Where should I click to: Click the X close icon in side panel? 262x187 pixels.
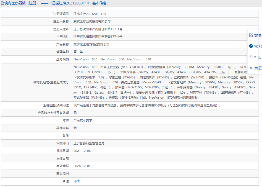click(x=251, y=68)
